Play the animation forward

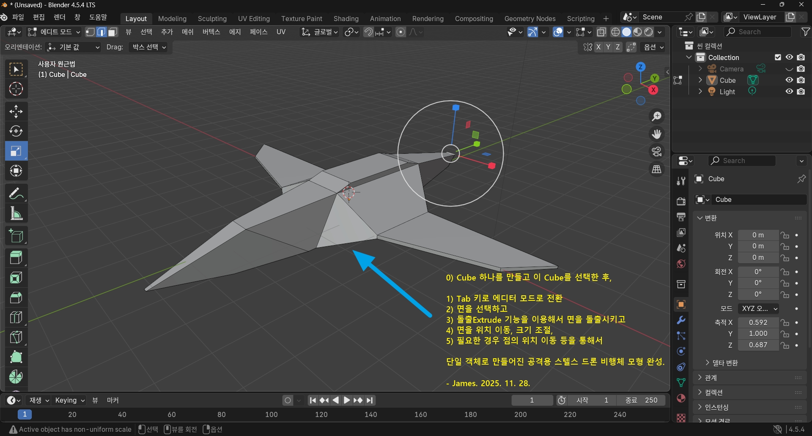pyautogui.click(x=347, y=401)
